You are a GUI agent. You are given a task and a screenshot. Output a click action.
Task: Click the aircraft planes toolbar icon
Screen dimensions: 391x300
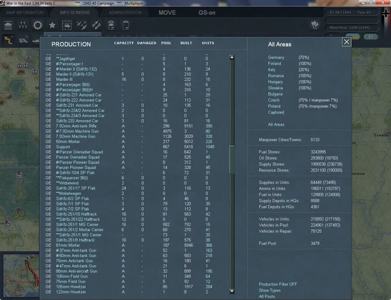coord(82,26)
